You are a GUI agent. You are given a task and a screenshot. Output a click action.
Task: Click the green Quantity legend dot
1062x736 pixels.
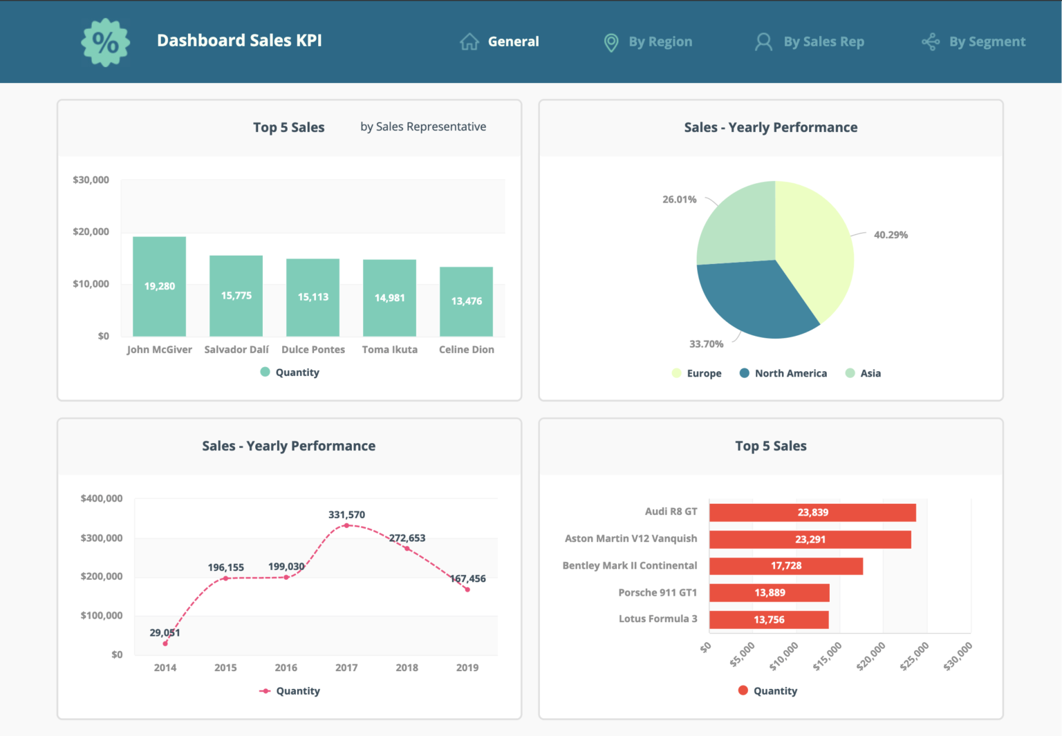point(264,372)
